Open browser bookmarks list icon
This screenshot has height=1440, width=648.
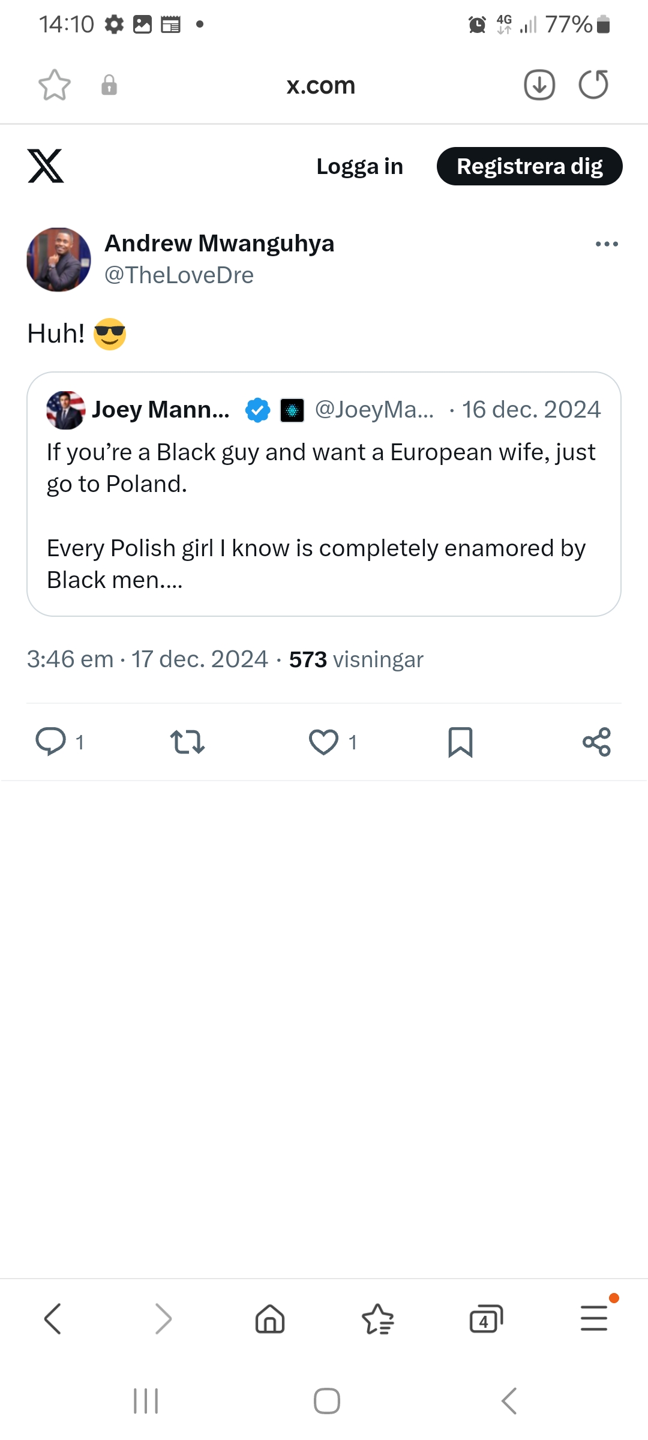[x=378, y=1319]
